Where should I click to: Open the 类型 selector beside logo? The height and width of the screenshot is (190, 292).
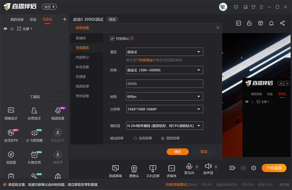pos(49,7)
